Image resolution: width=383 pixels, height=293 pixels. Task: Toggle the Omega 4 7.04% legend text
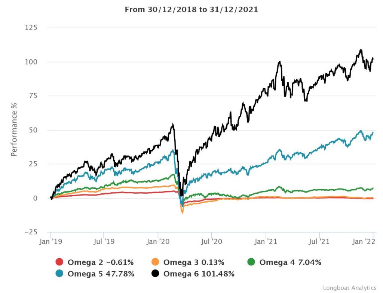pyautogui.click(x=290, y=262)
